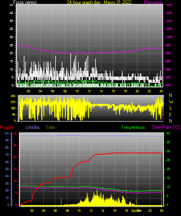The height and width of the screenshot is (216, 181).
Task: Click the 'Dew Point (°C)' legend label
Action: pyautogui.click(x=166, y=127)
